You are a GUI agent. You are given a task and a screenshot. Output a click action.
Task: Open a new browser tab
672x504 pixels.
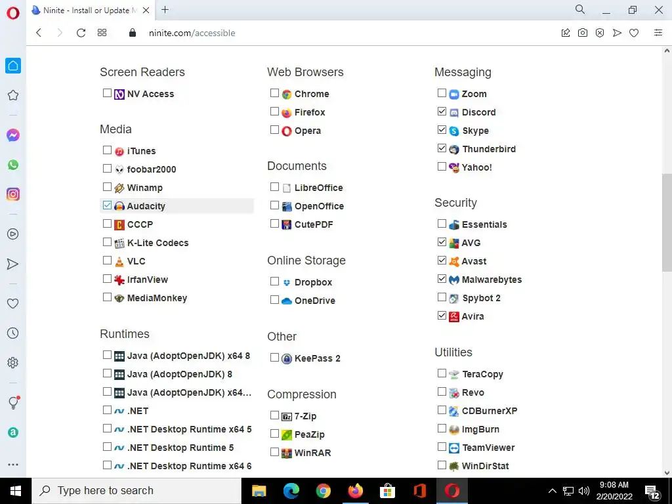[x=165, y=10]
